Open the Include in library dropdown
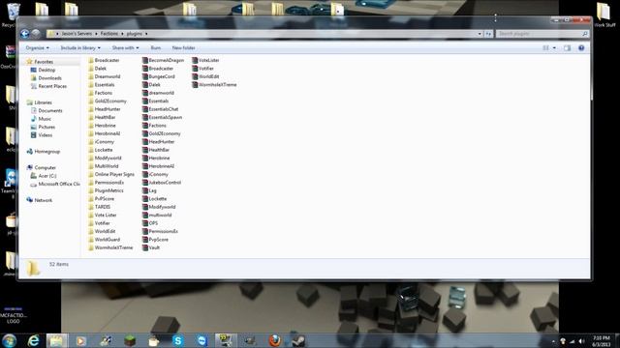Screen dimensions: 620x348 point(80,48)
